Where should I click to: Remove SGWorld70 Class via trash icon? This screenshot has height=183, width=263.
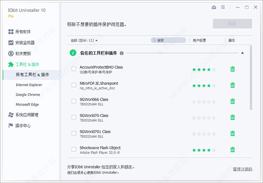point(232,117)
